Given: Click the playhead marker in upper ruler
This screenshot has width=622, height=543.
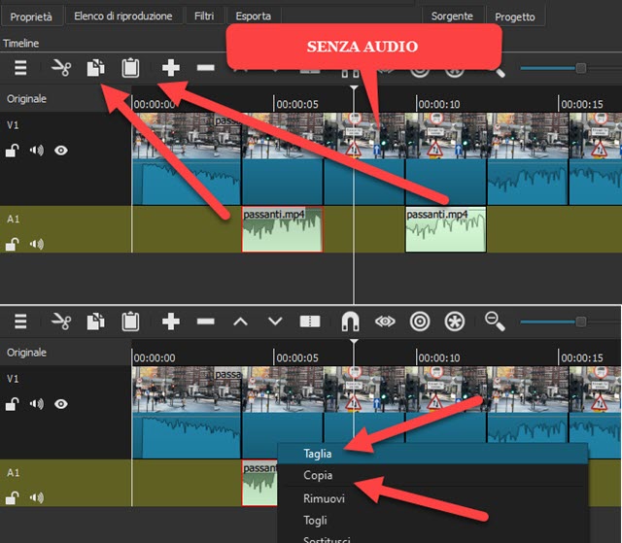Looking at the screenshot, I should [354, 88].
